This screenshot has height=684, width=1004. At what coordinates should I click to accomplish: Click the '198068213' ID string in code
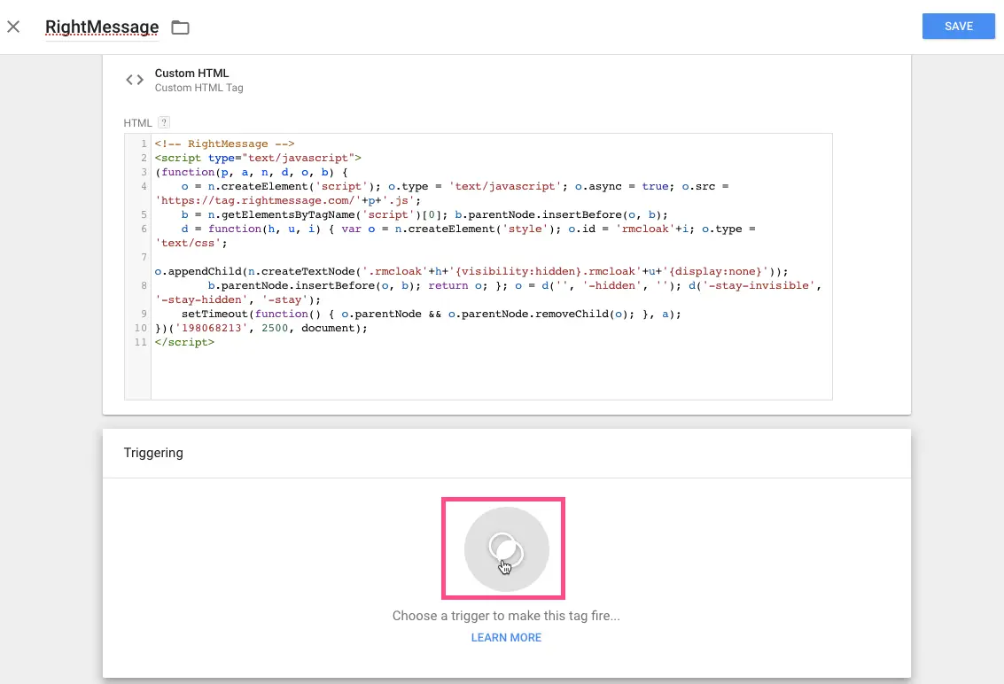211,328
